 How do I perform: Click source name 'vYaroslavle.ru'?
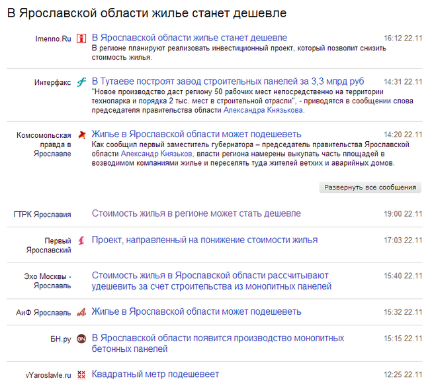point(48,375)
